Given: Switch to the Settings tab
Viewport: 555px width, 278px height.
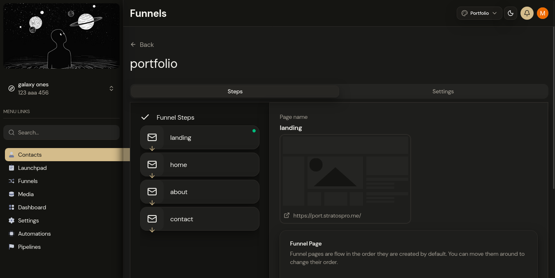Looking at the screenshot, I should coord(443,91).
